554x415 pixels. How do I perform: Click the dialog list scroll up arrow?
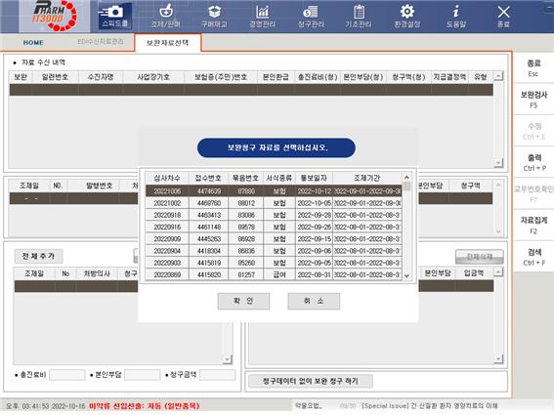pyautogui.click(x=406, y=178)
